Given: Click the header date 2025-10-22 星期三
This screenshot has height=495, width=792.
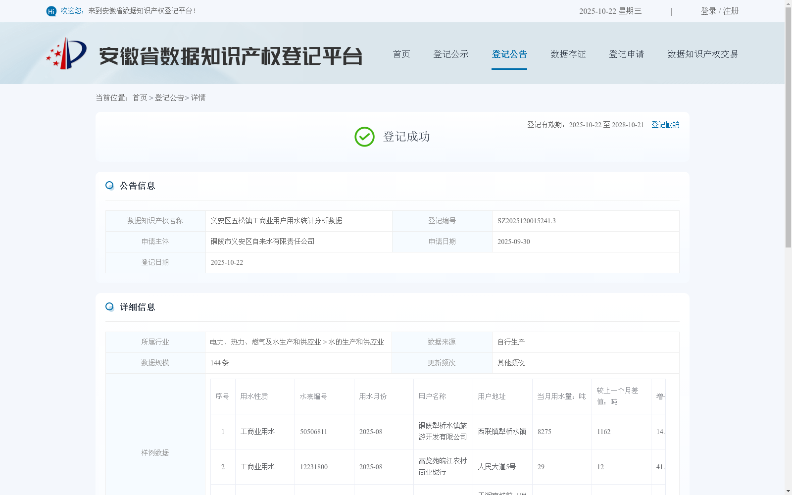Looking at the screenshot, I should point(610,11).
